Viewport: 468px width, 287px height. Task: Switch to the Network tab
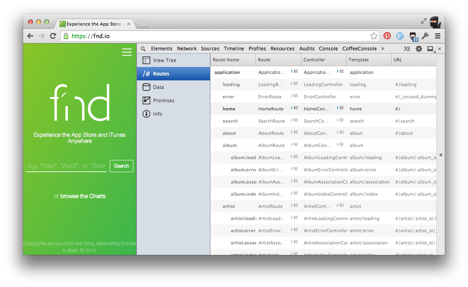[187, 49]
